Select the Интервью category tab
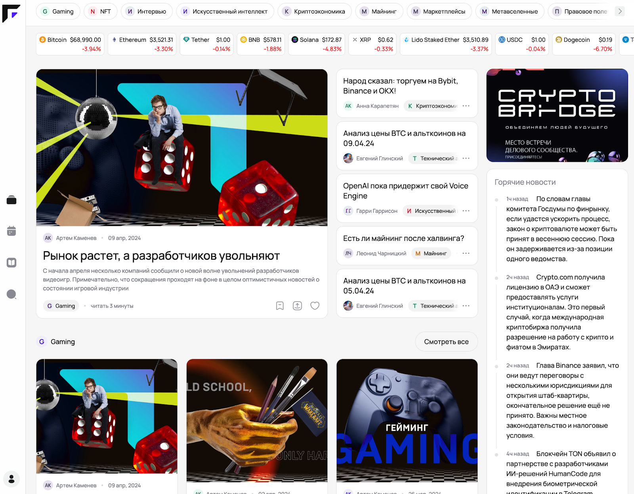The width and height of the screenshot is (634, 494). pos(147,11)
